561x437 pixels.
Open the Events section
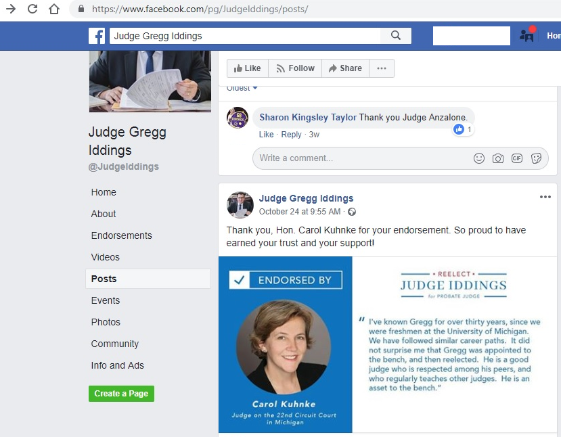point(105,300)
